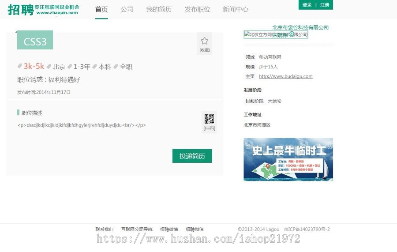The image size is (397, 252).
Task: Click the 1-3年 experience tag
Action: [x=82, y=67]
